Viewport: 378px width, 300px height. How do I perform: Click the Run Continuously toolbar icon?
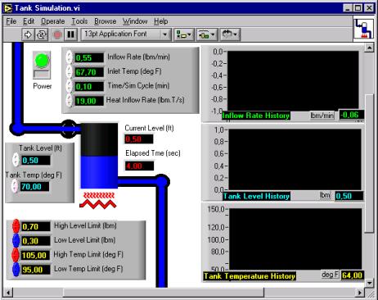[x=42, y=34]
